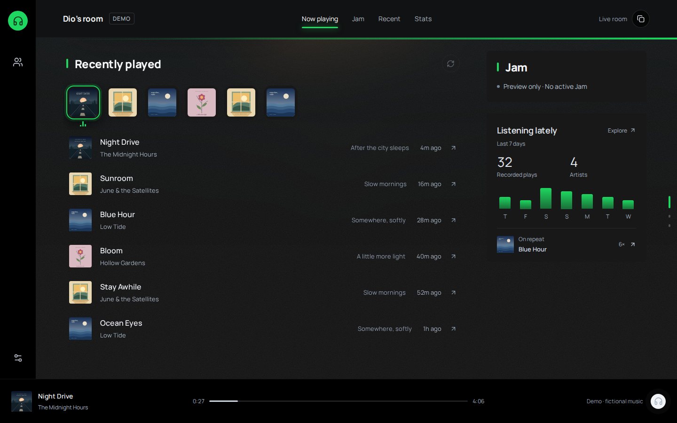Open Sunroom row's external link arrow
The width and height of the screenshot is (677, 423).
click(x=453, y=184)
